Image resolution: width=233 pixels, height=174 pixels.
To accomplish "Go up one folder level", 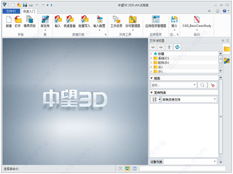I will [169, 47].
